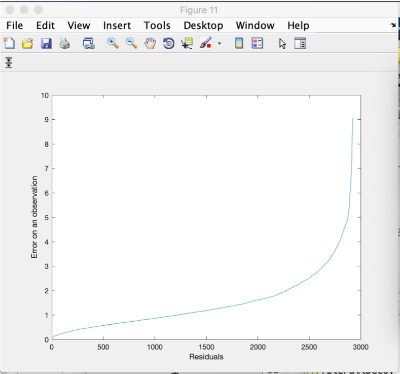Select the Pan hand tool
This screenshot has width=400, height=374.
point(150,43)
